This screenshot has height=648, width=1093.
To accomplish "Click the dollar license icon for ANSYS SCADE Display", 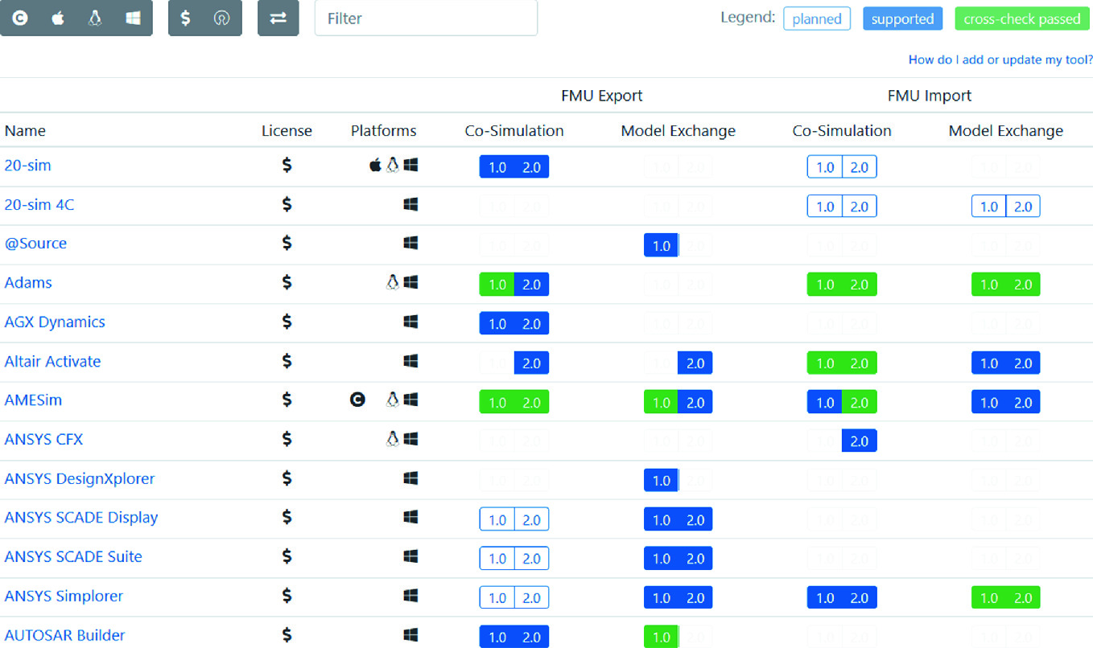I will 287,517.
